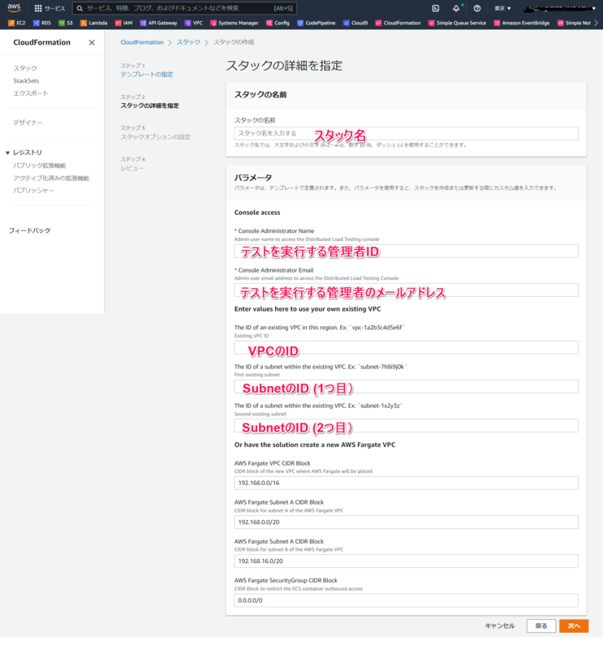
Task: Open CloudFormation bookmark shortcut
Action: (x=398, y=24)
